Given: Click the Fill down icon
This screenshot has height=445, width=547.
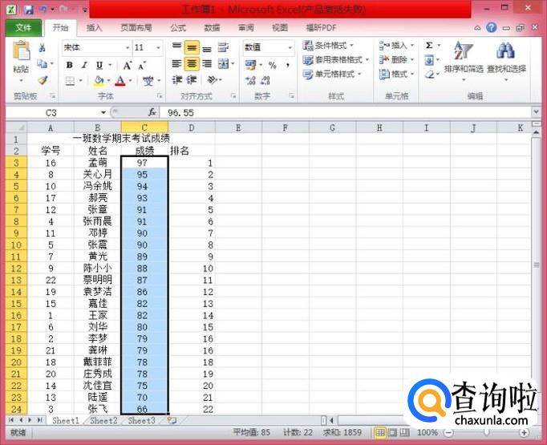Looking at the screenshot, I should pyautogui.click(x=429, y=60).
